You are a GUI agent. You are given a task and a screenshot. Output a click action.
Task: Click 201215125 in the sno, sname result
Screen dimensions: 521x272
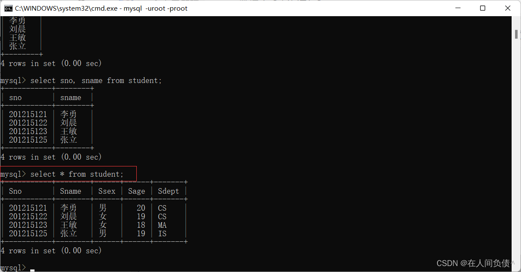click(x=28, y=140)
